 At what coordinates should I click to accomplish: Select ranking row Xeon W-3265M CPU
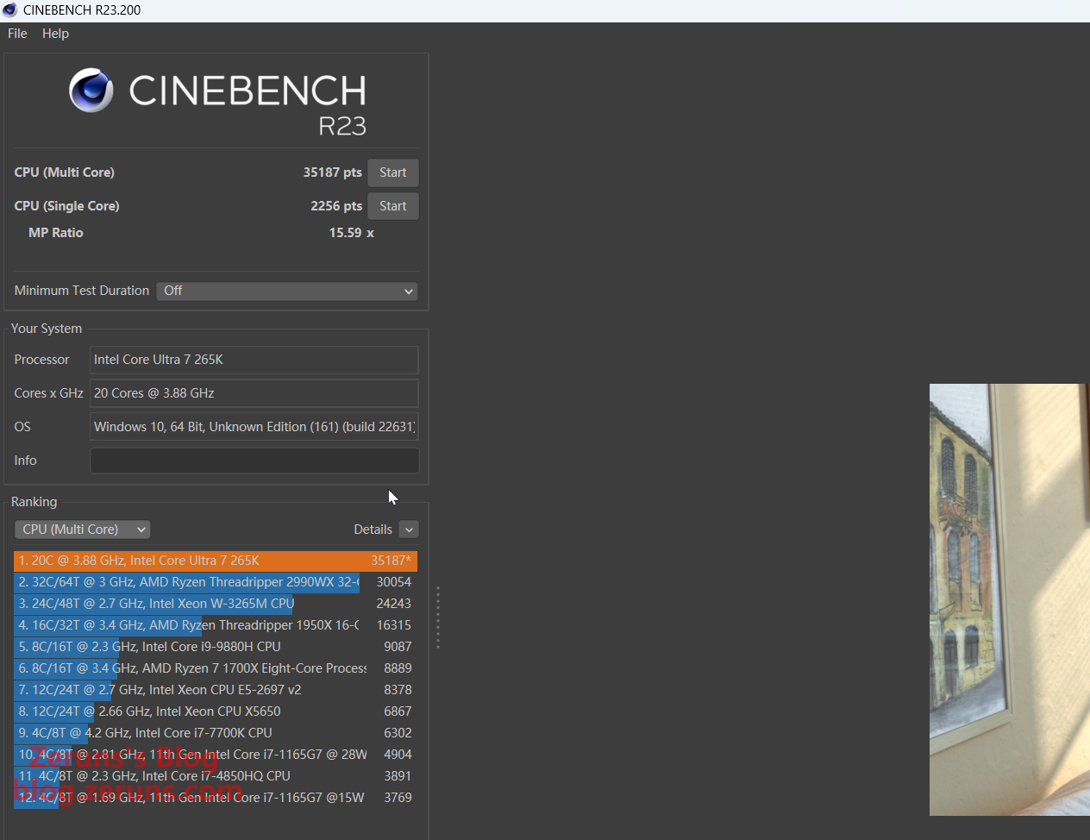(x=216, y=604)
